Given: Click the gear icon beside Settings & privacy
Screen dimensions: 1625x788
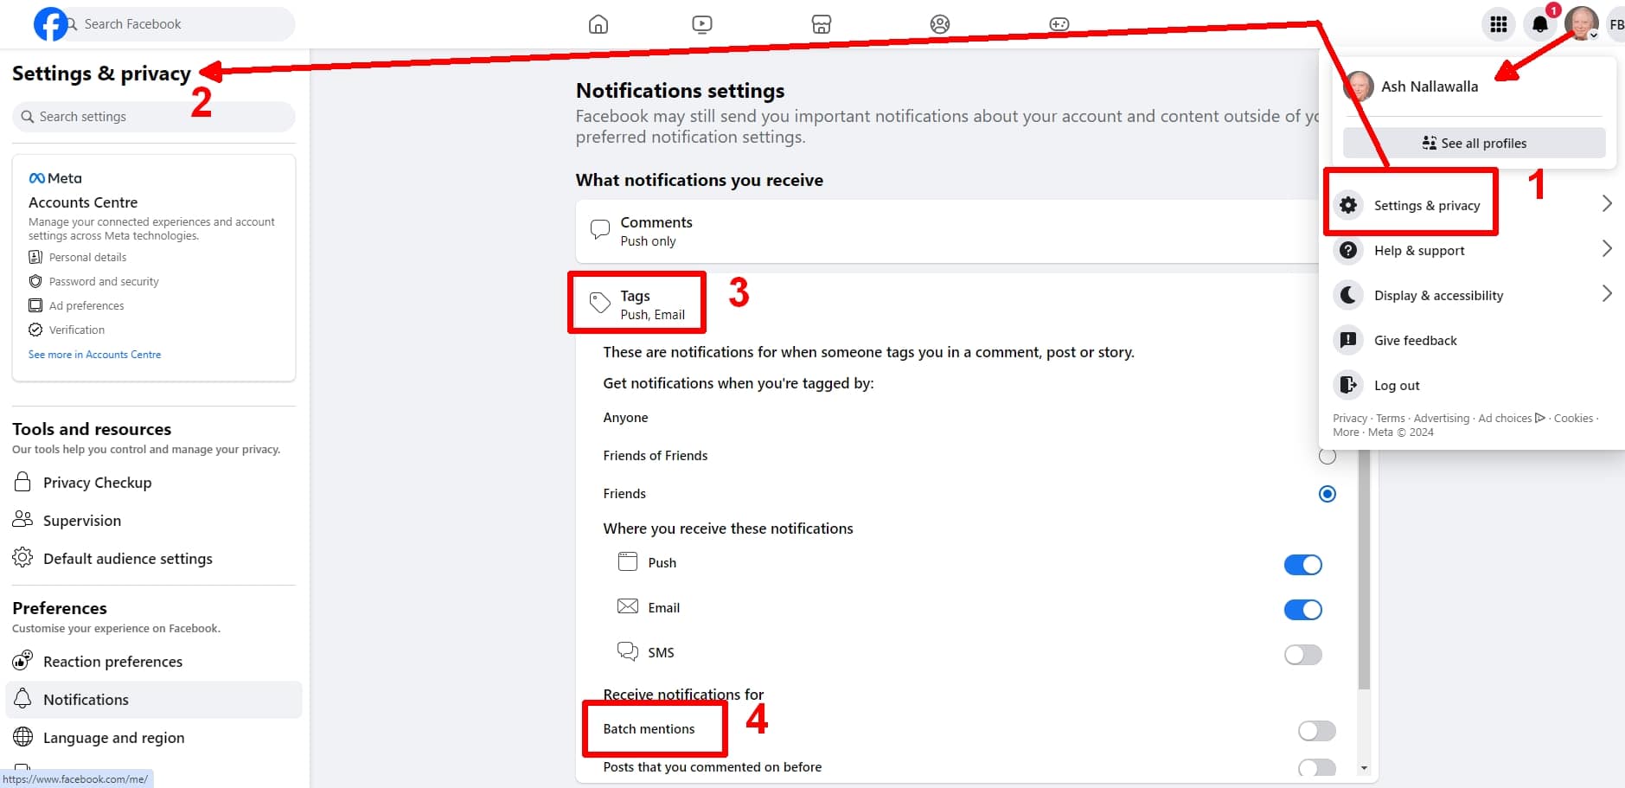Looking at the screenshot, I should 1348,205.
